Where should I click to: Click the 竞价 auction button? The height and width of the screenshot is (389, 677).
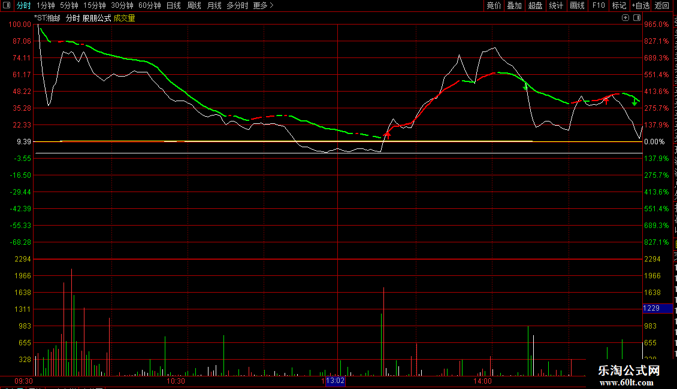pos(494,5)
